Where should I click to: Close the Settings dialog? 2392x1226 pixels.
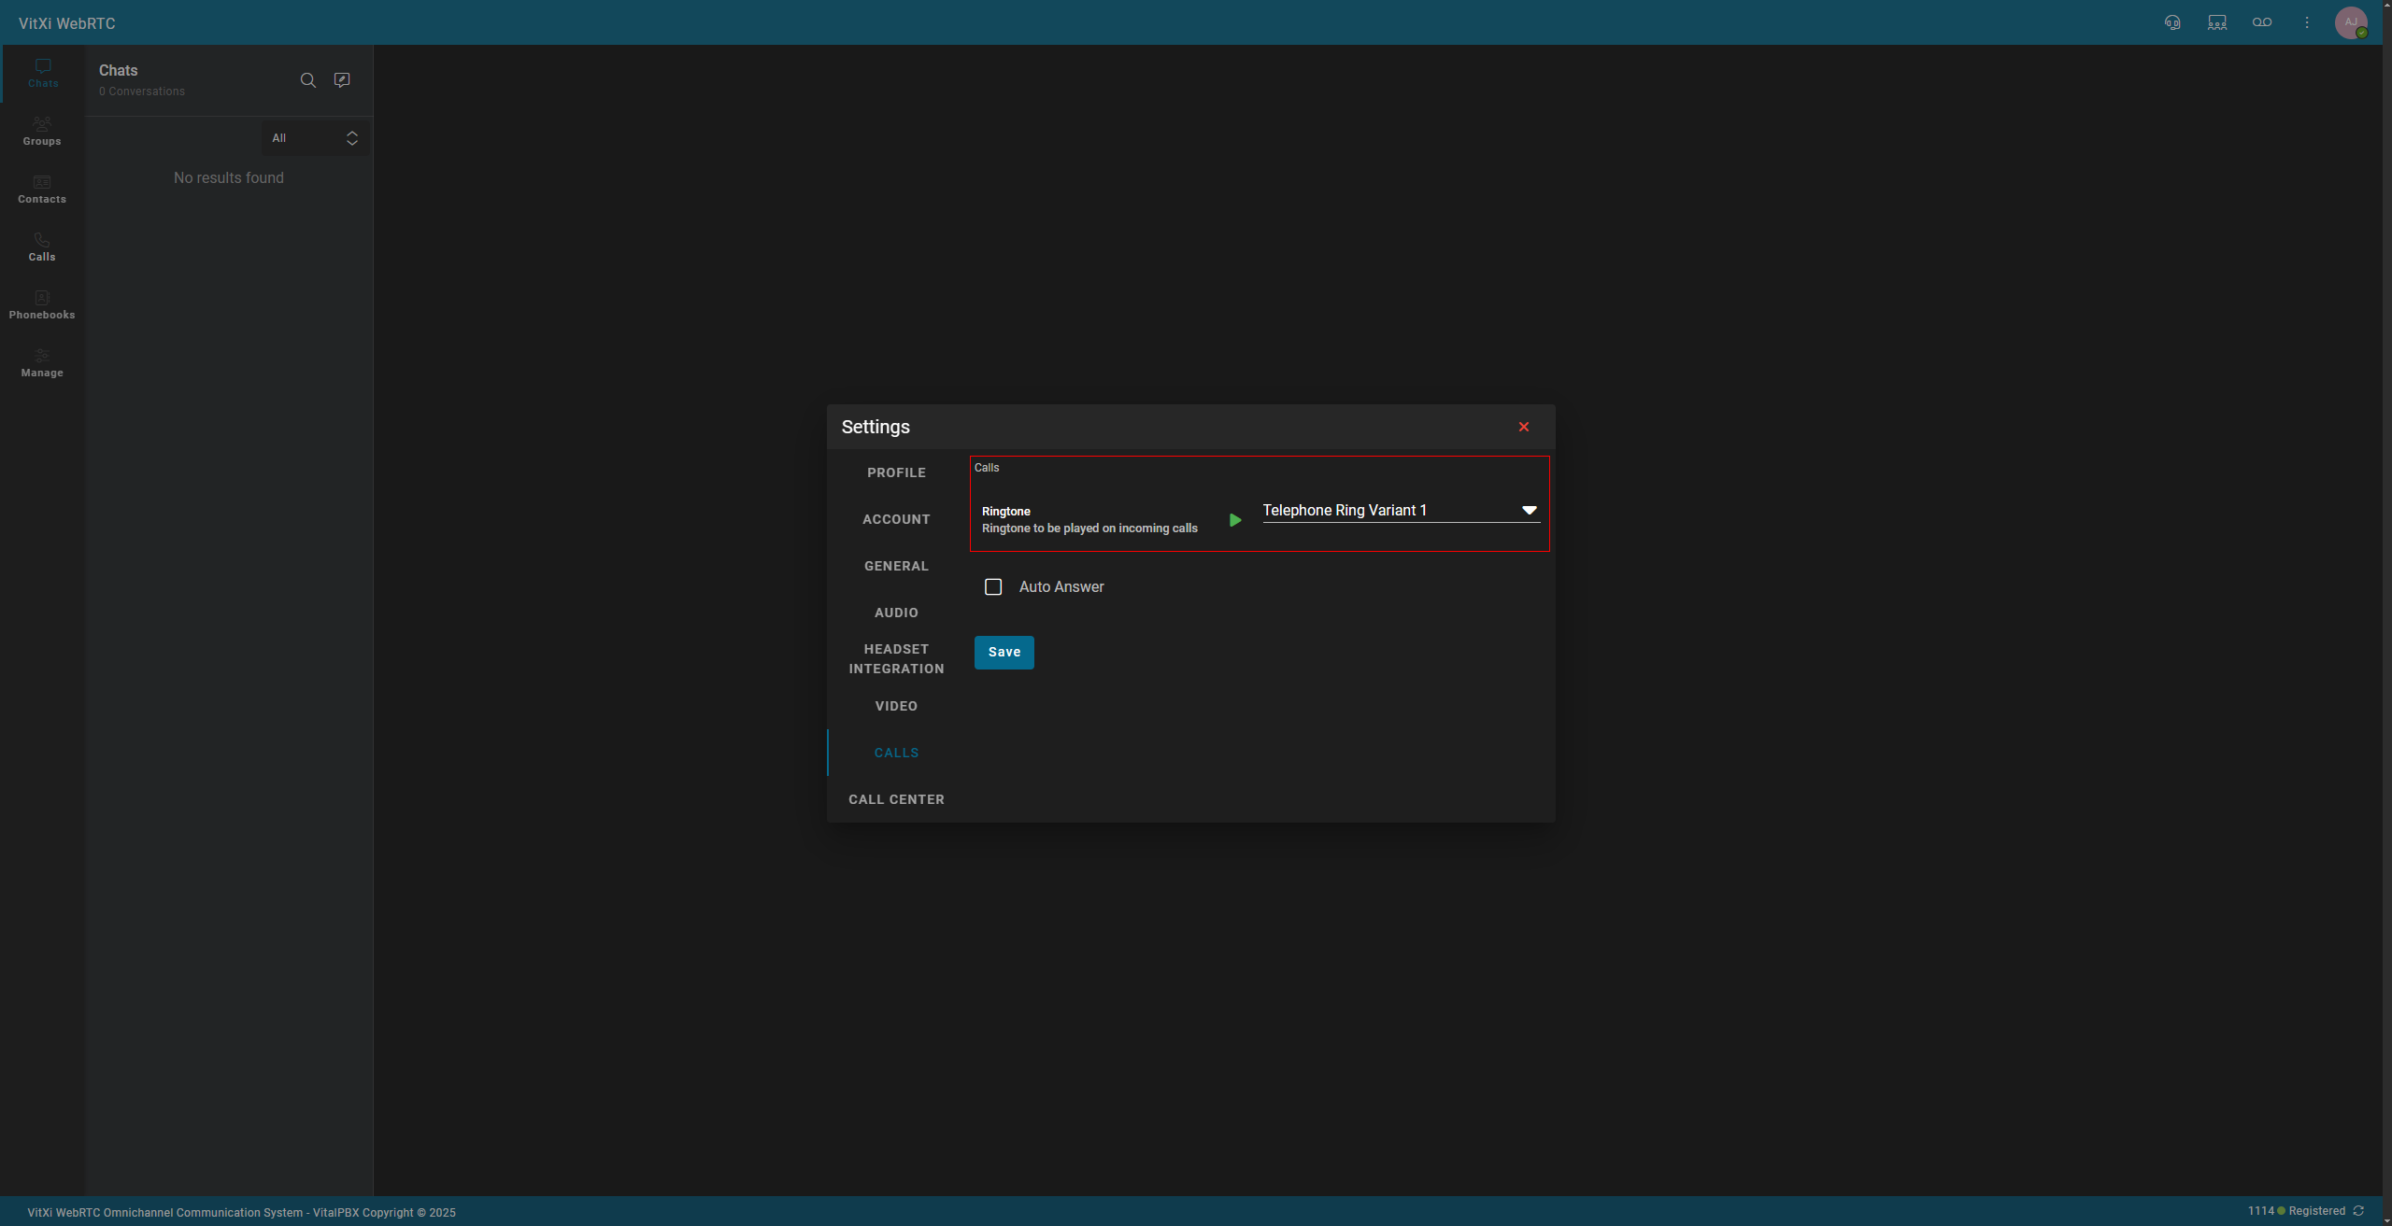pyautogui.click(x=1524, y=427)
